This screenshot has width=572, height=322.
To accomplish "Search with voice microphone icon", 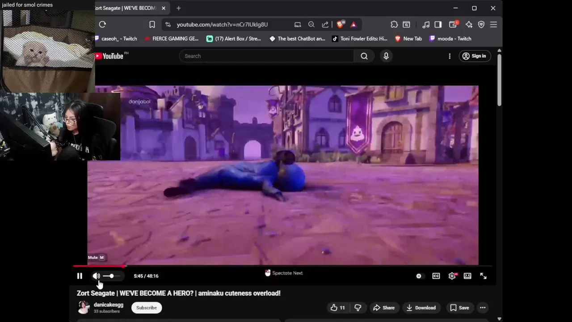I will [386, 56].
